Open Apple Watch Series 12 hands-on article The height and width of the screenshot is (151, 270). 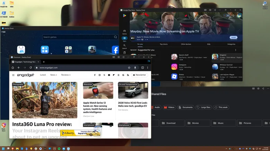[x=97, y=108]
